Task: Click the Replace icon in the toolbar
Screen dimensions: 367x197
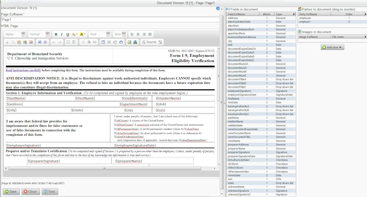Action: pos(45,42)
